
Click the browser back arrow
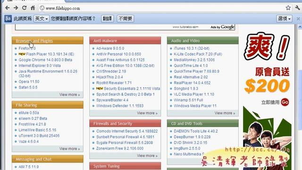(x=8, y=8)
